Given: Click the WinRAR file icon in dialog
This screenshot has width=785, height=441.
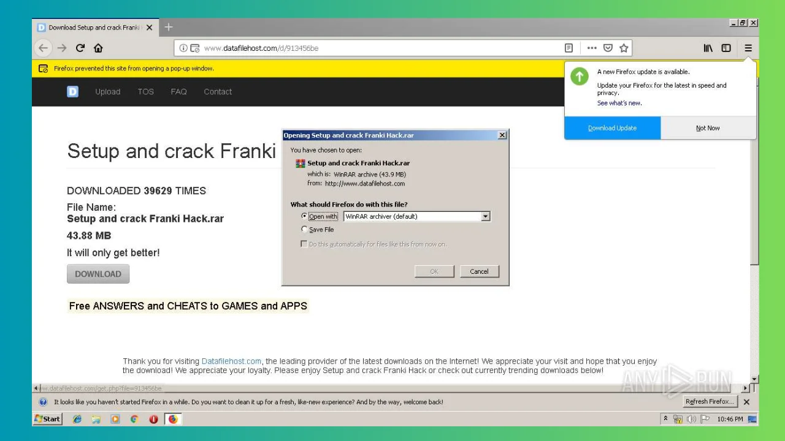Looking at the screenshot, I should 301,164.
